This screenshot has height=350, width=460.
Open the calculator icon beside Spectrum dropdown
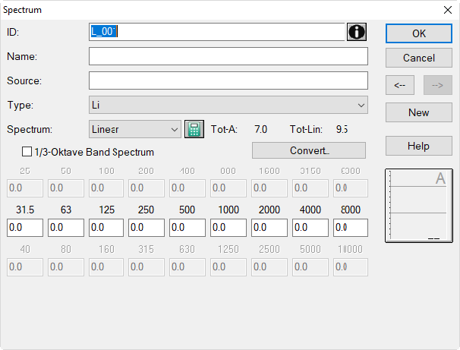[x=194, y=129]
